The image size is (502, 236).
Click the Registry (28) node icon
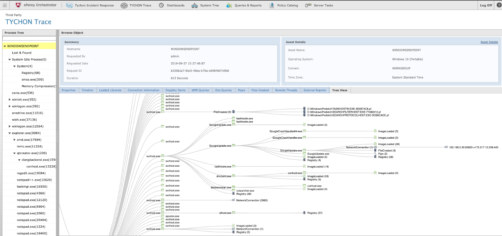(x=233, y=194)
